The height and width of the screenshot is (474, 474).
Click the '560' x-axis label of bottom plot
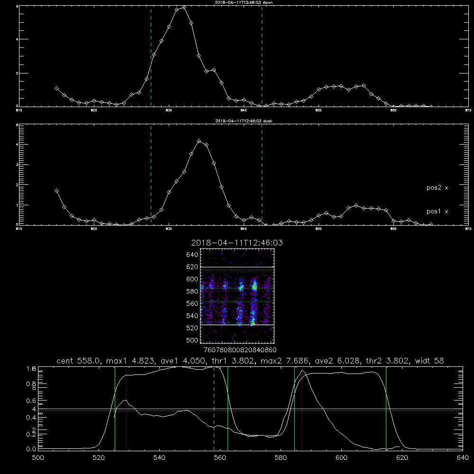pos(220,458)
